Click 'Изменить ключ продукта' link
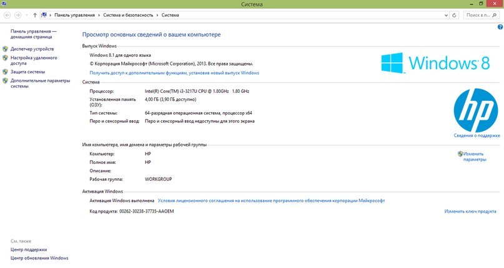The height and width of the screenshot is (268, 504). [470, 211]
